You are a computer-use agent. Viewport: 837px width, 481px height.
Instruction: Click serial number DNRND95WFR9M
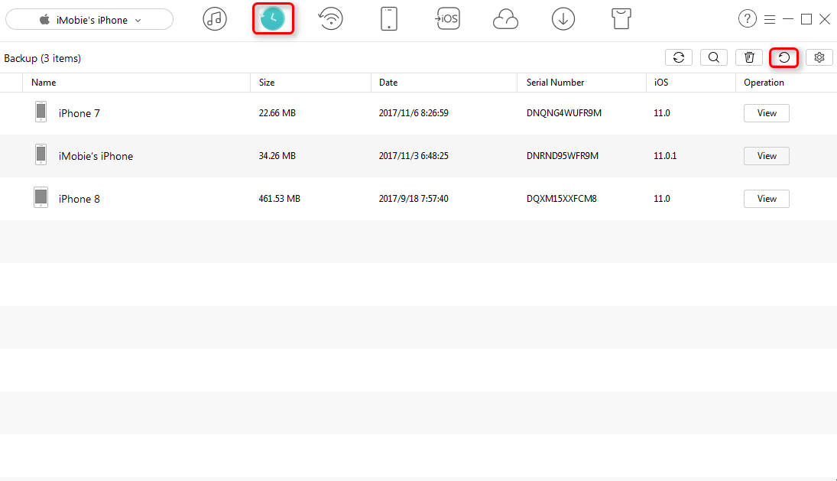[562, 156]
